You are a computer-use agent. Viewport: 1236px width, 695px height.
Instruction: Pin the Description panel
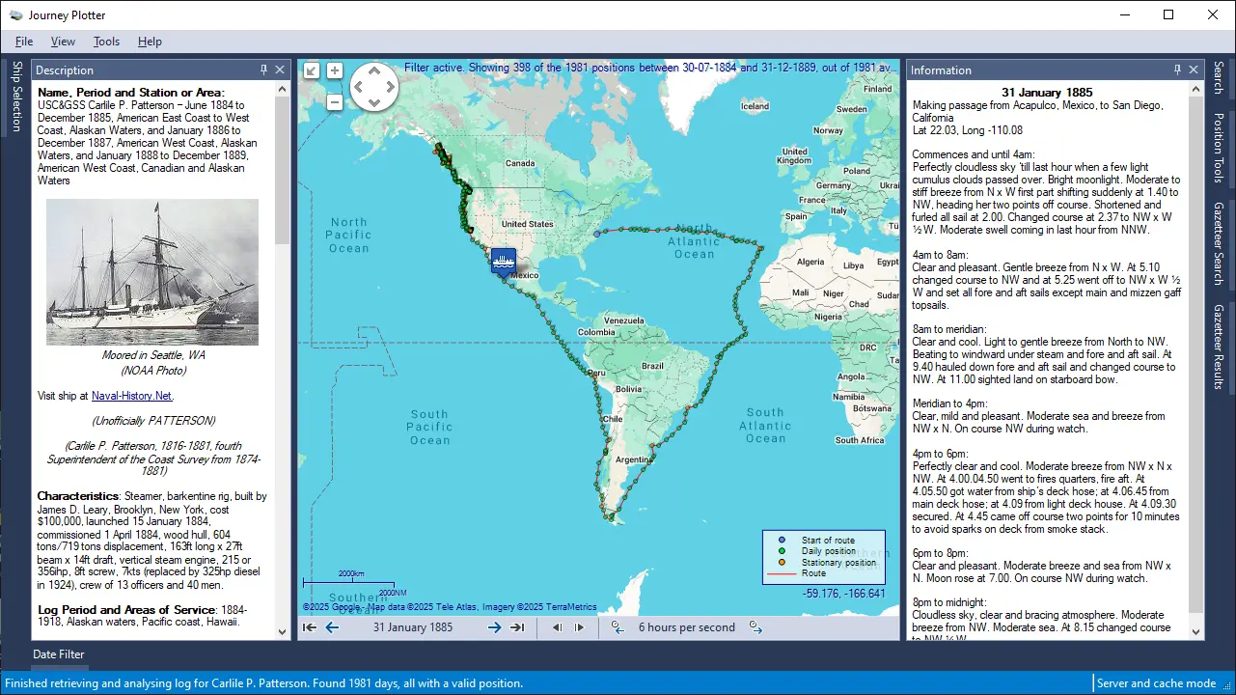[x=264, y=69]
